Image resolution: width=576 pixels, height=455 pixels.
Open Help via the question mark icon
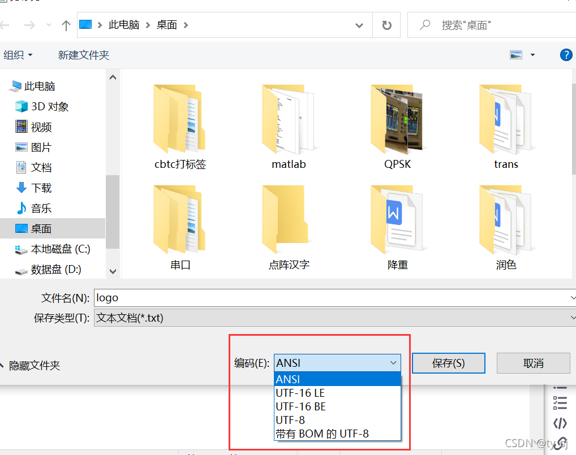click(567, 55)
